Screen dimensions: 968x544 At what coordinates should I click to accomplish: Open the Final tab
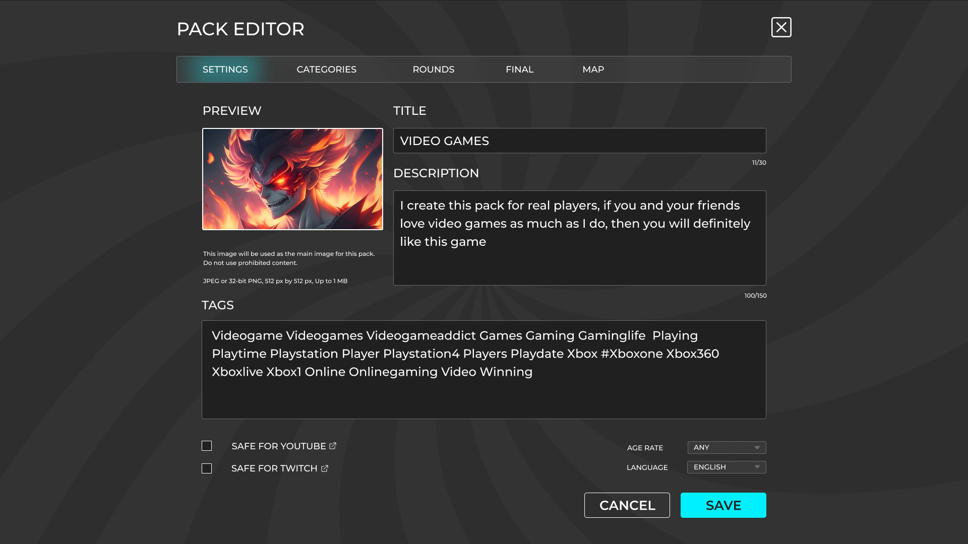click(x=520, y=69)
